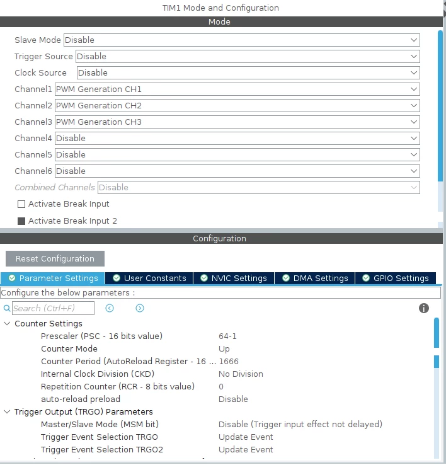Image resolution: width=446 pixels, height=465 pixels.
Task: Open the Slave Mode dropdown
Action: (x=242, y=40)
